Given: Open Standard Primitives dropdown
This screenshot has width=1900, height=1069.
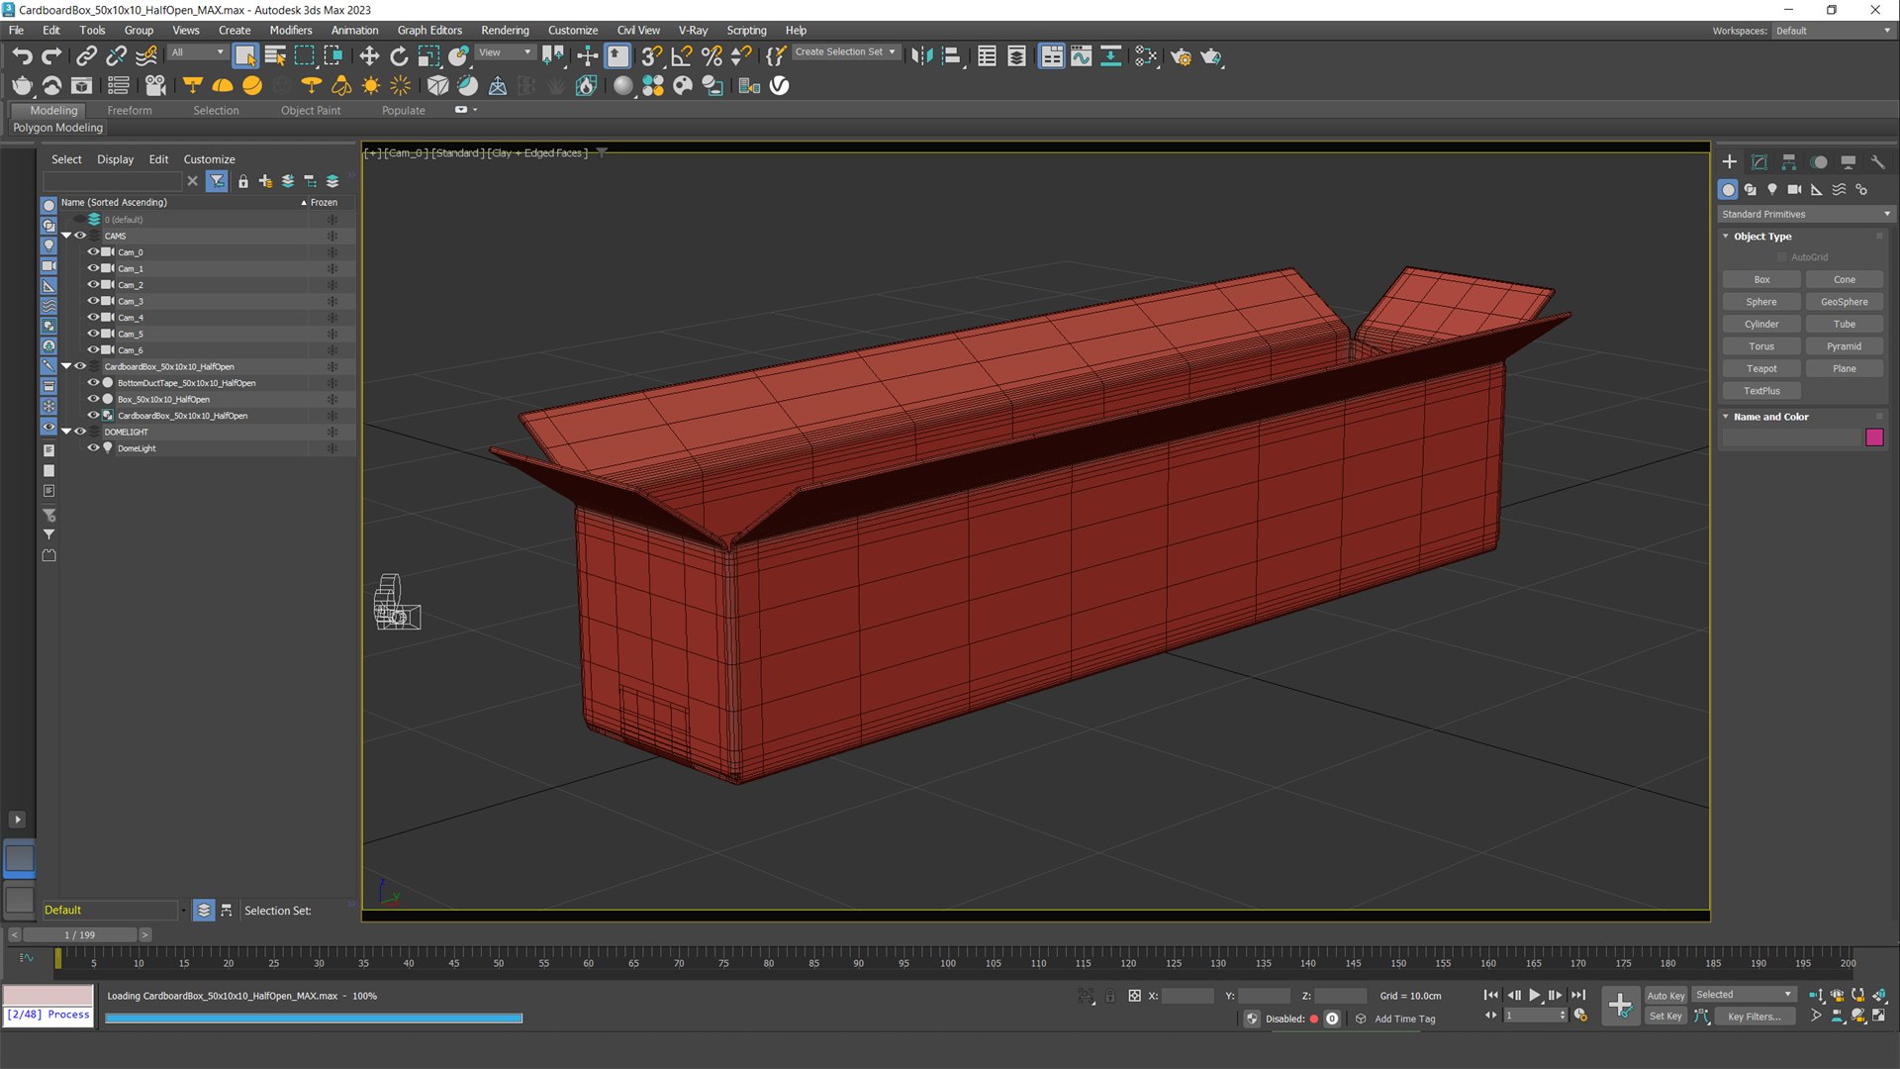Looking at the screenshot, I should pyautogui.click(x=1805, y=214).
